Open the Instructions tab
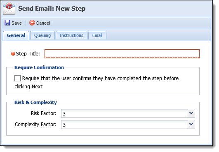 point(71,35)
